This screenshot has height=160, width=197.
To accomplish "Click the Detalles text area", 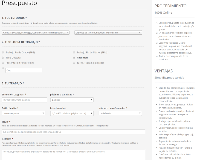I will [x=74, y=155].
